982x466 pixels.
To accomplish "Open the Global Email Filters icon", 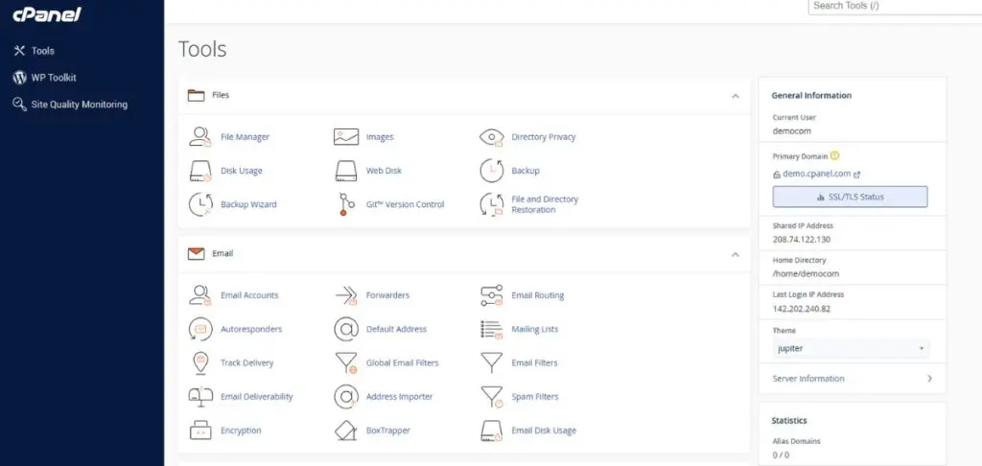I will (345, 362).
